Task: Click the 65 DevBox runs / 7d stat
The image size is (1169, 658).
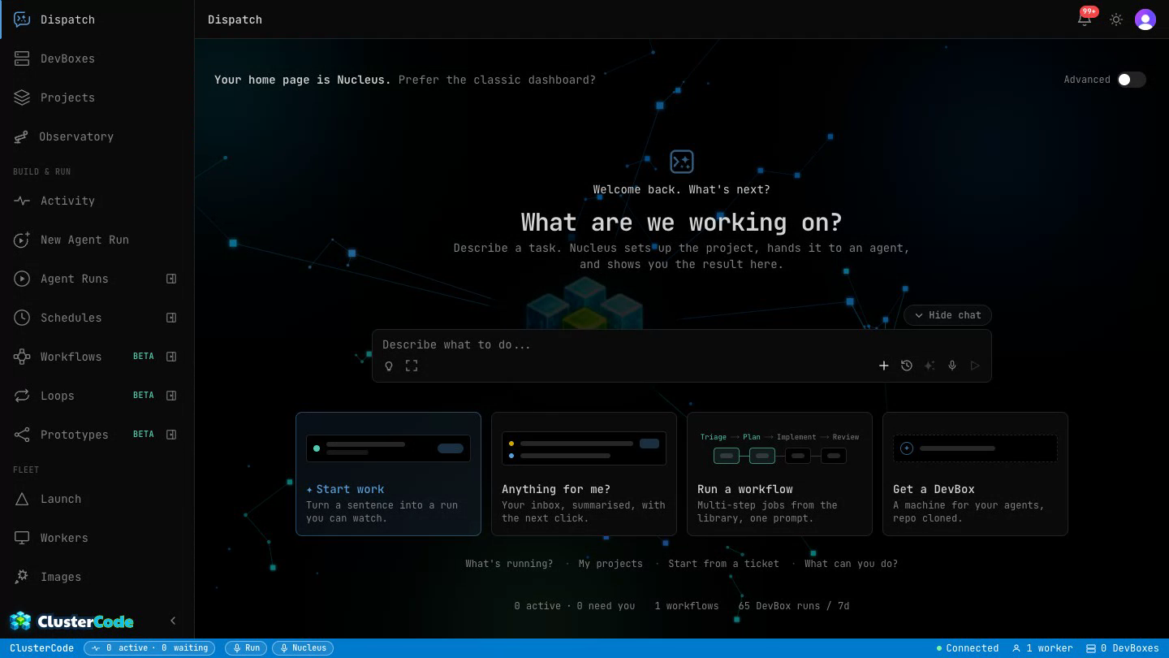Action: pos(794,606)
